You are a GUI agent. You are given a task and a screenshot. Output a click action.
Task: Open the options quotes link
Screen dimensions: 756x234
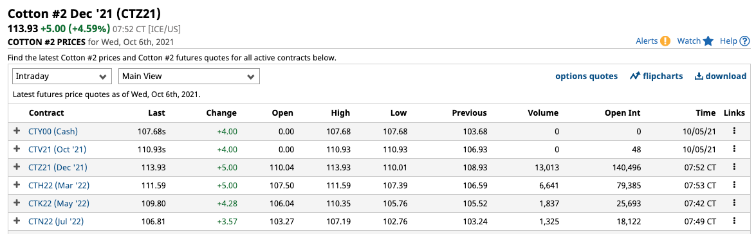click(586, 76)
